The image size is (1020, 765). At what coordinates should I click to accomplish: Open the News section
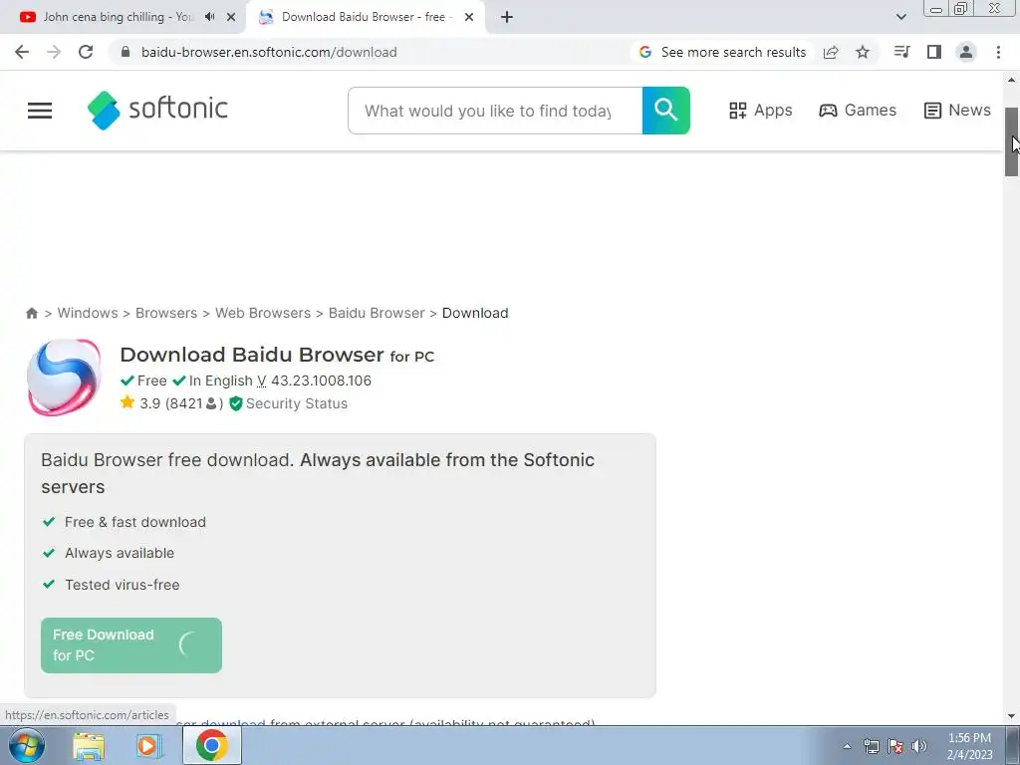(957, 111)
